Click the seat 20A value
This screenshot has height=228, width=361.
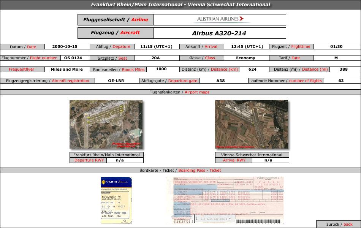coord(156,58)
